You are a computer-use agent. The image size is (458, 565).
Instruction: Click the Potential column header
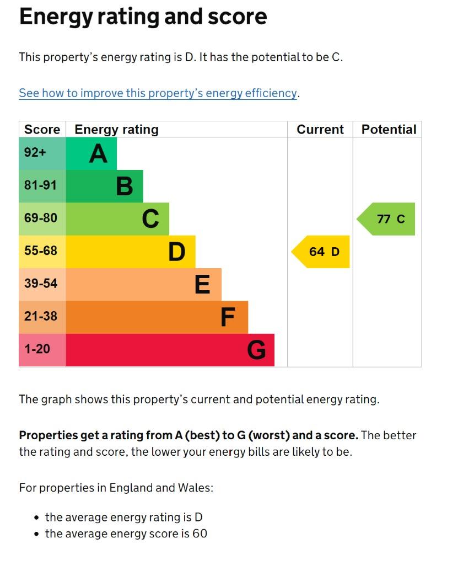click(389, 130)
